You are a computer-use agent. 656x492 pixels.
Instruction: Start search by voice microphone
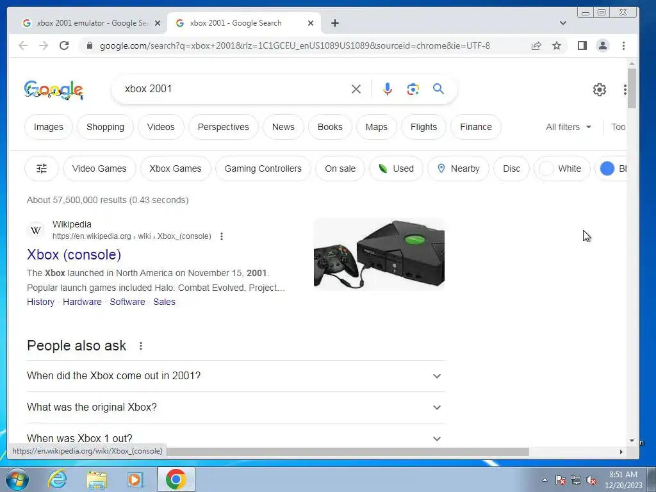(388, 89)
